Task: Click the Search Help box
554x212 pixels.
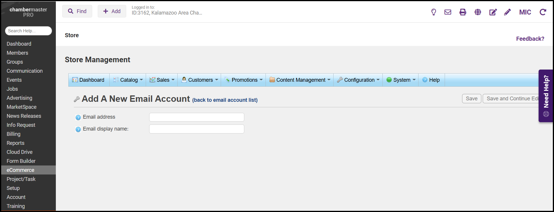Action: pos(28,31)
